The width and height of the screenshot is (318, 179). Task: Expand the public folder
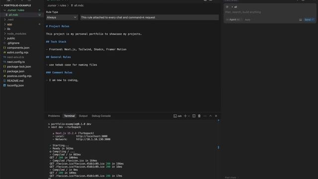point(5,38)
